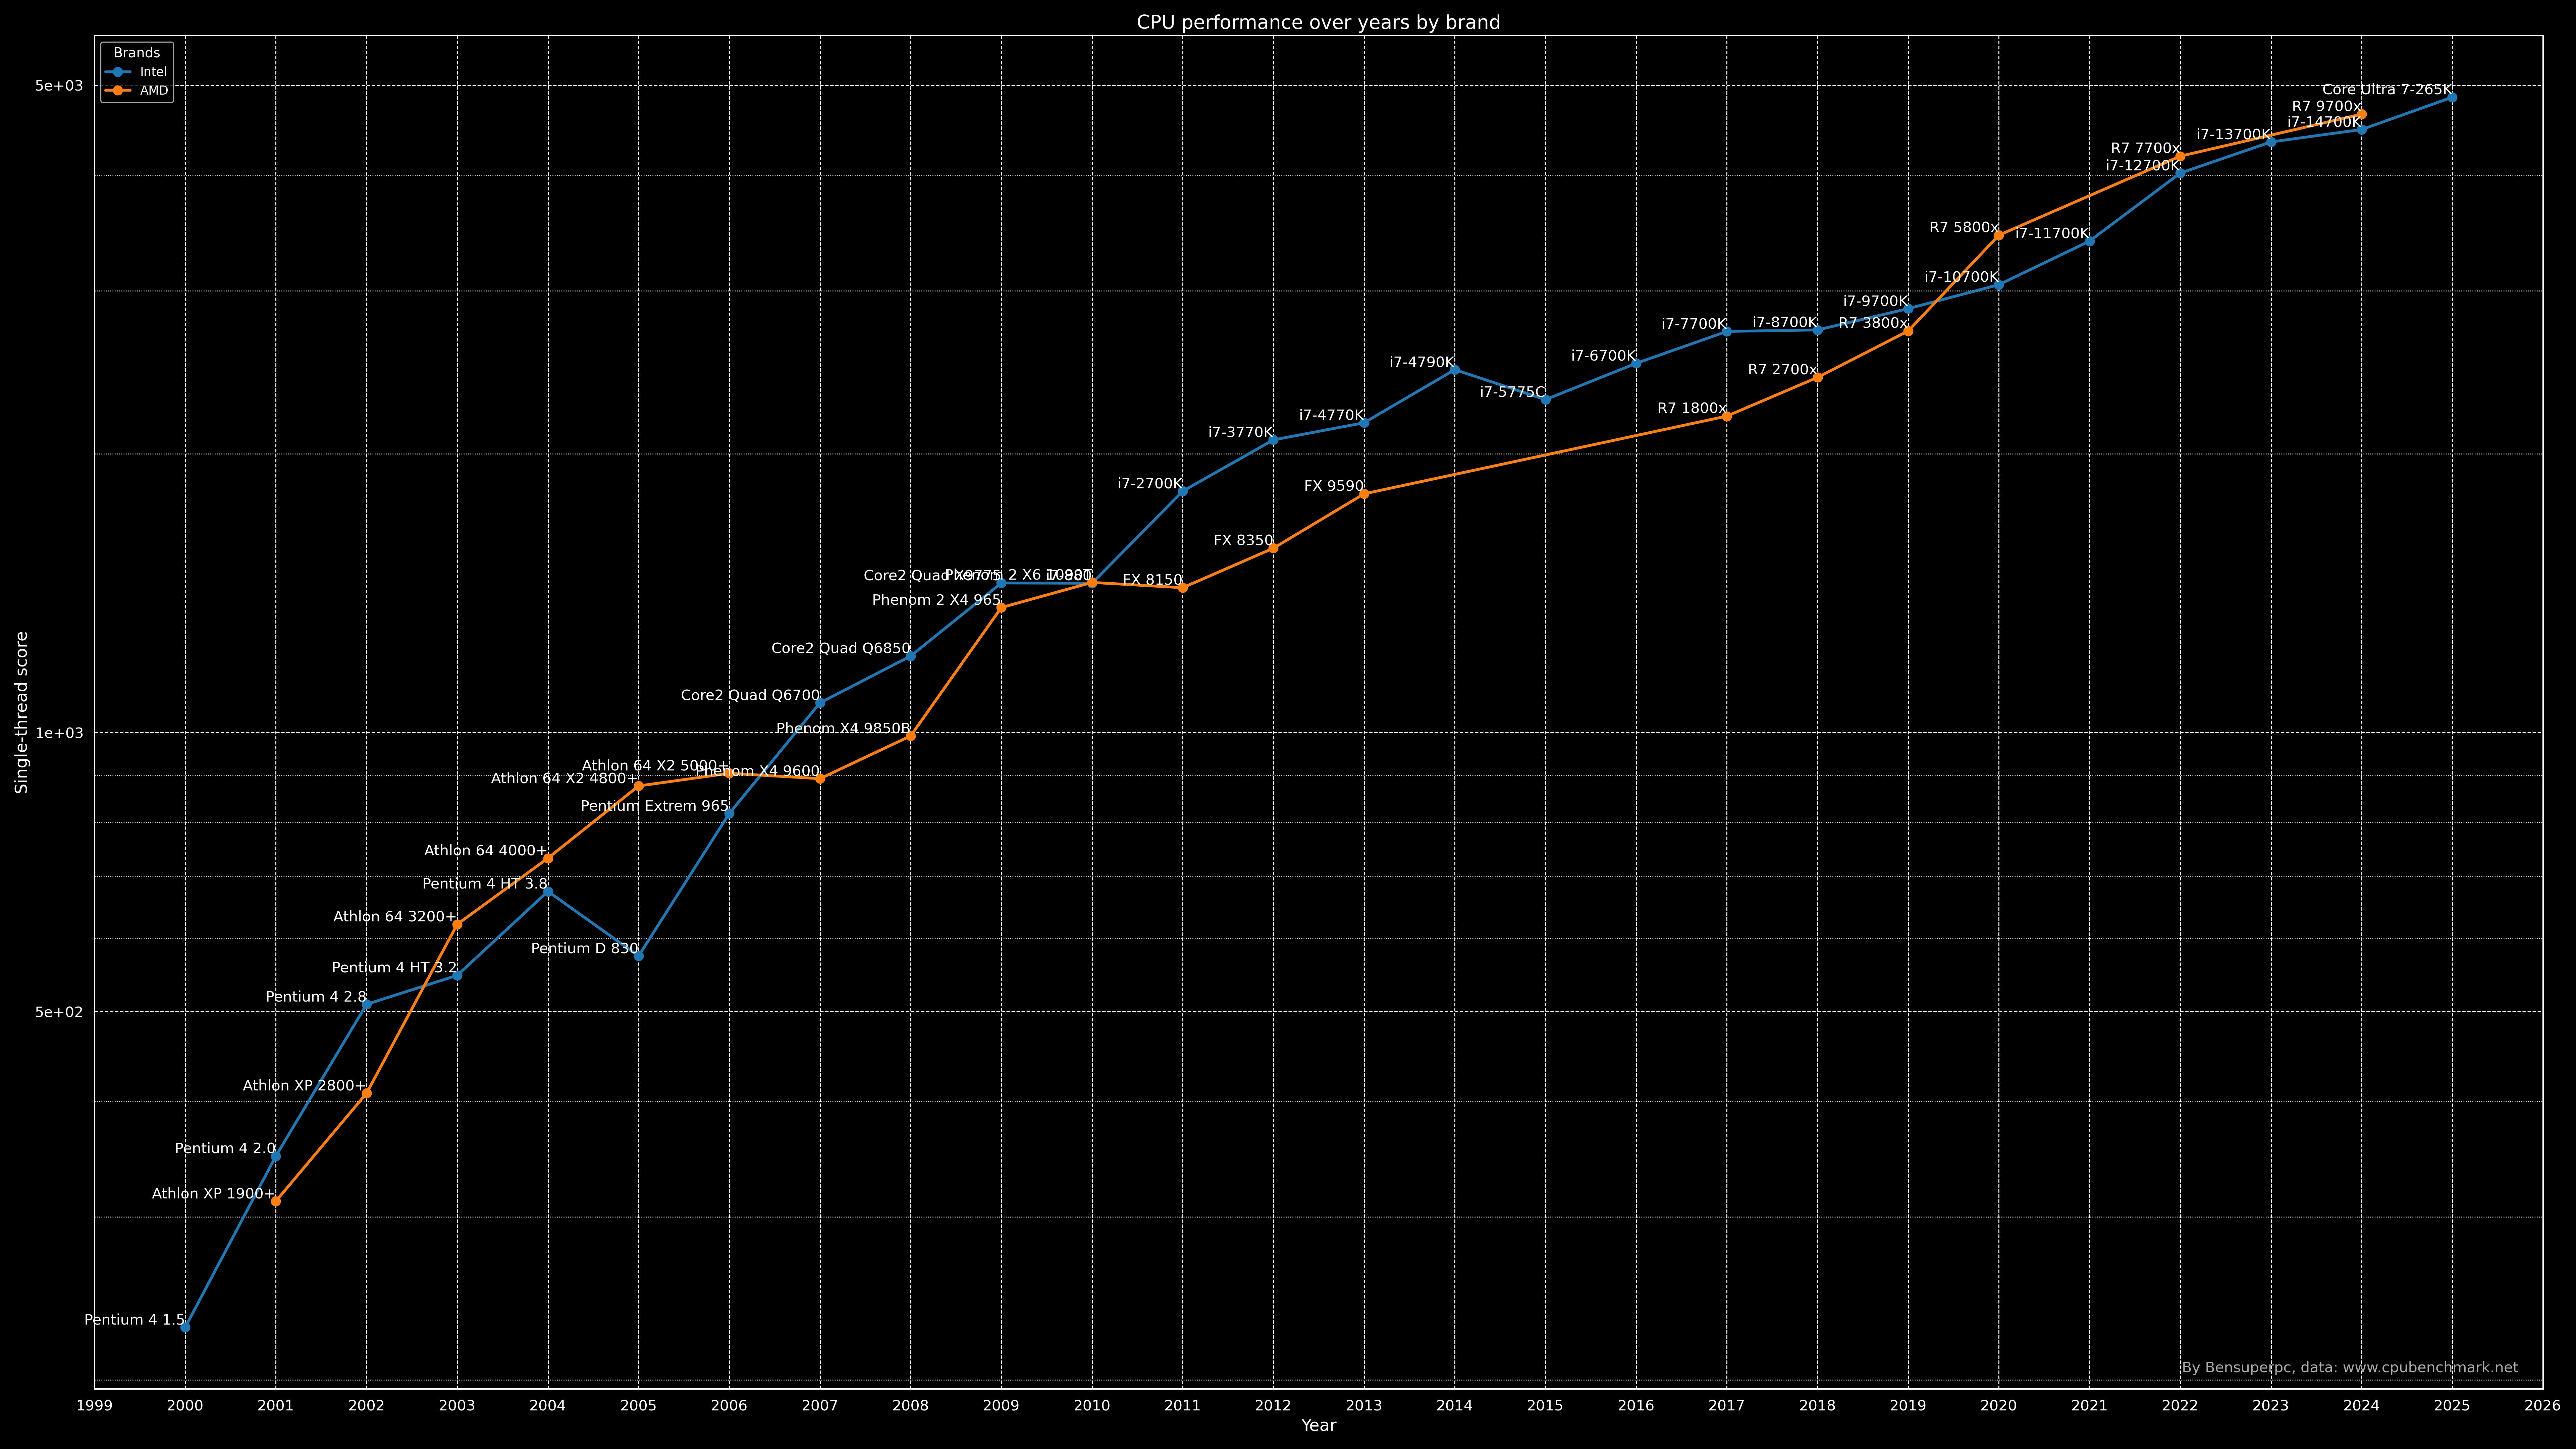This screenshot has height=1449, width=2576.
Task: Click the 'Pentium 4 2.8' data label
Action: 316,997
